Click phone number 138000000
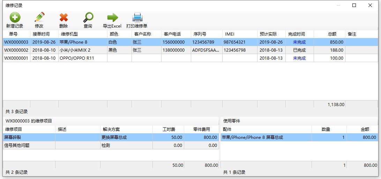This screenshot has width=381, height=179. 176,50
